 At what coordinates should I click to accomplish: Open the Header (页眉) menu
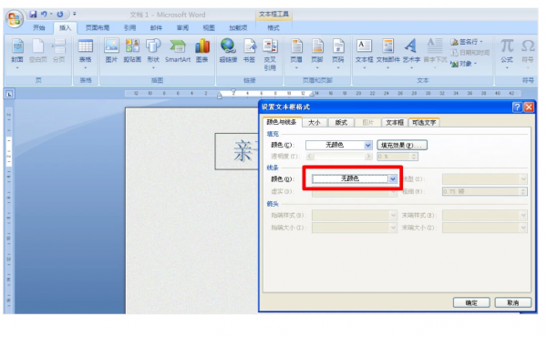coord(296,54)
